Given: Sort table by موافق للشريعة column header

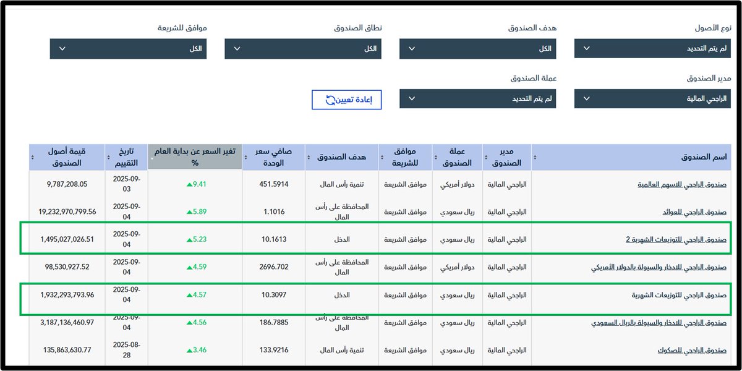Looking at the screenshot, I should coord(405,157).
